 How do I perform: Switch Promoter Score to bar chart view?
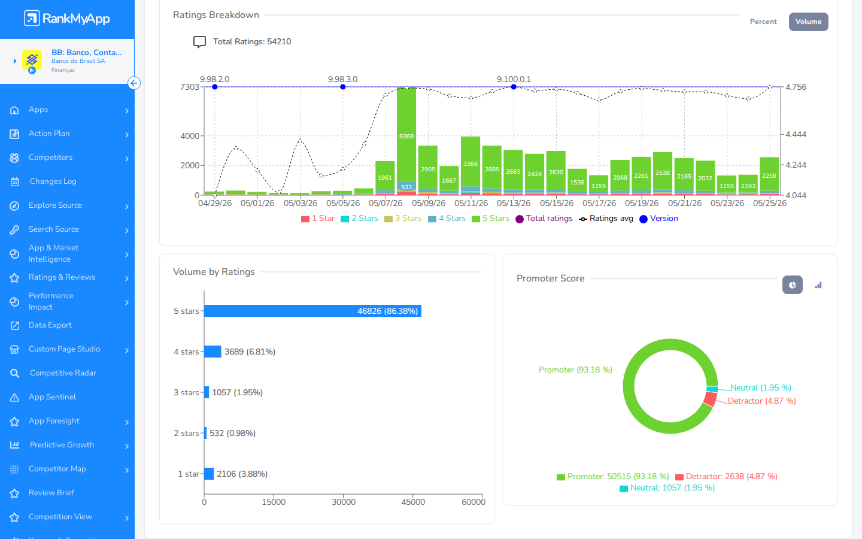coord(818,285)
